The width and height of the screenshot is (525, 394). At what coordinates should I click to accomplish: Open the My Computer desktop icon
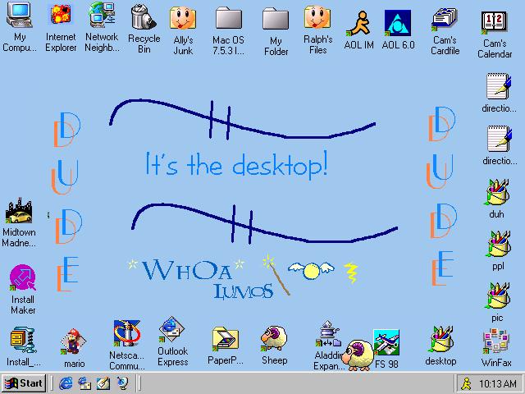coord(19,15)
